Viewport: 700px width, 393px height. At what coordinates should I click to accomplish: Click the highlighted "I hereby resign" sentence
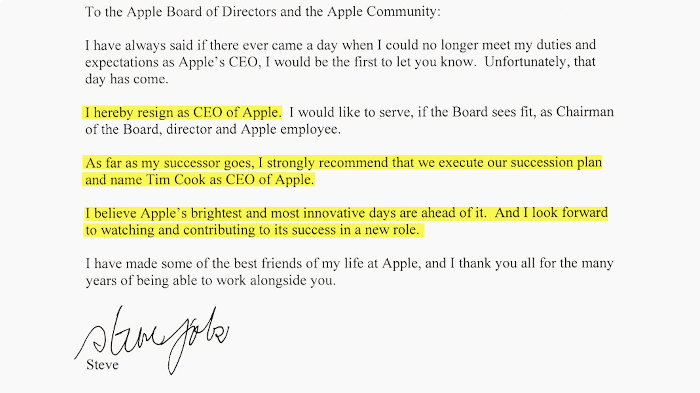182,112
